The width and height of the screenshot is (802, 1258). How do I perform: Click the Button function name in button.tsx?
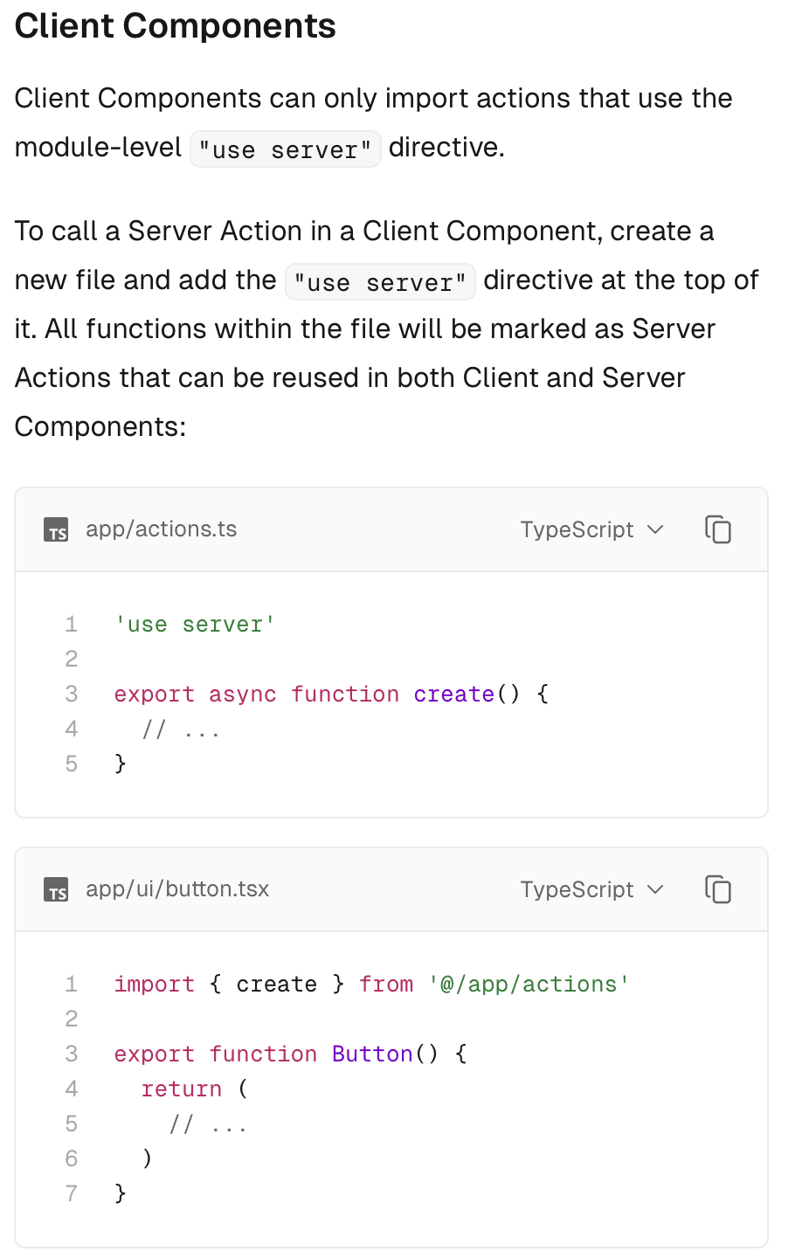[371, 1054]
